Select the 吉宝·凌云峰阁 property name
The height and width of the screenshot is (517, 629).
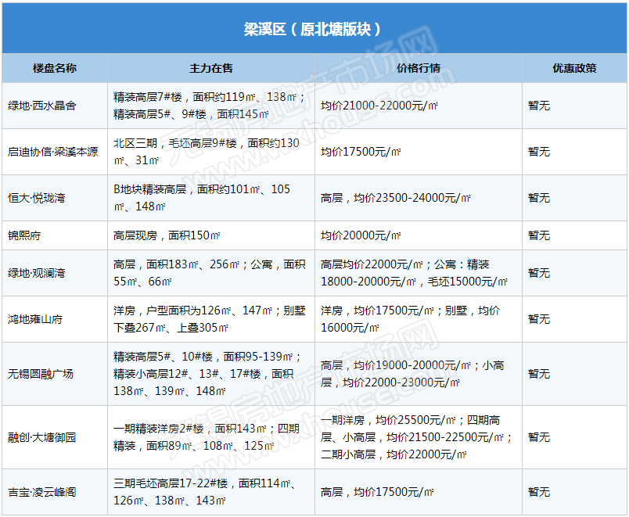[x=42, y=492]
